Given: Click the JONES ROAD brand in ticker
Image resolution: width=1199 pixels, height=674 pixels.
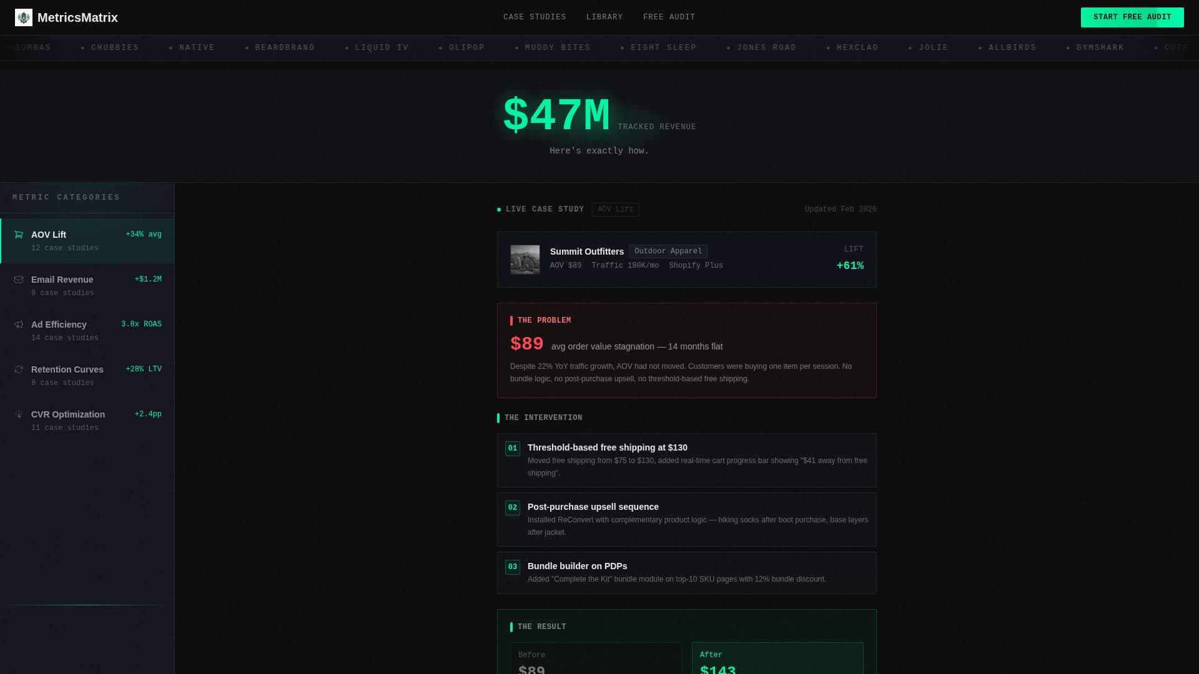Looking at the screenshot, I should (x=767, y=47).
